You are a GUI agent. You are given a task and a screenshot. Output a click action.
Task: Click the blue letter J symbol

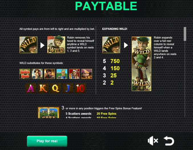click(68, 88)
